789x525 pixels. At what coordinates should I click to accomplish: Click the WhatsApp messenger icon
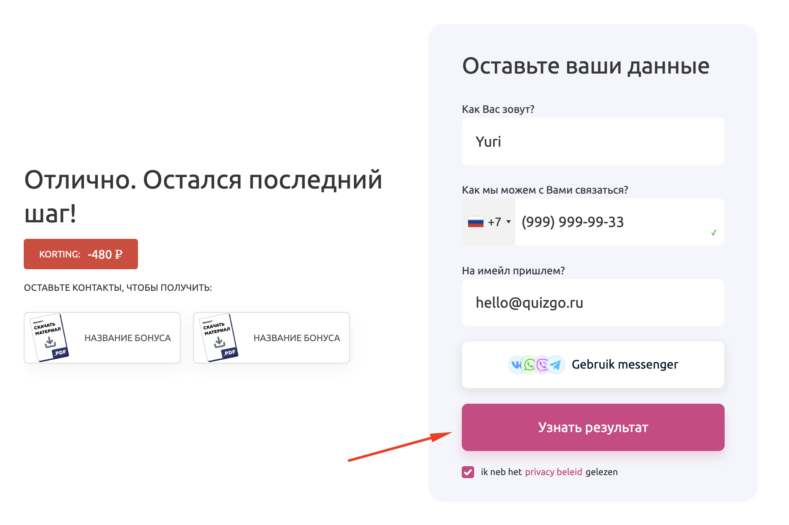530,364
